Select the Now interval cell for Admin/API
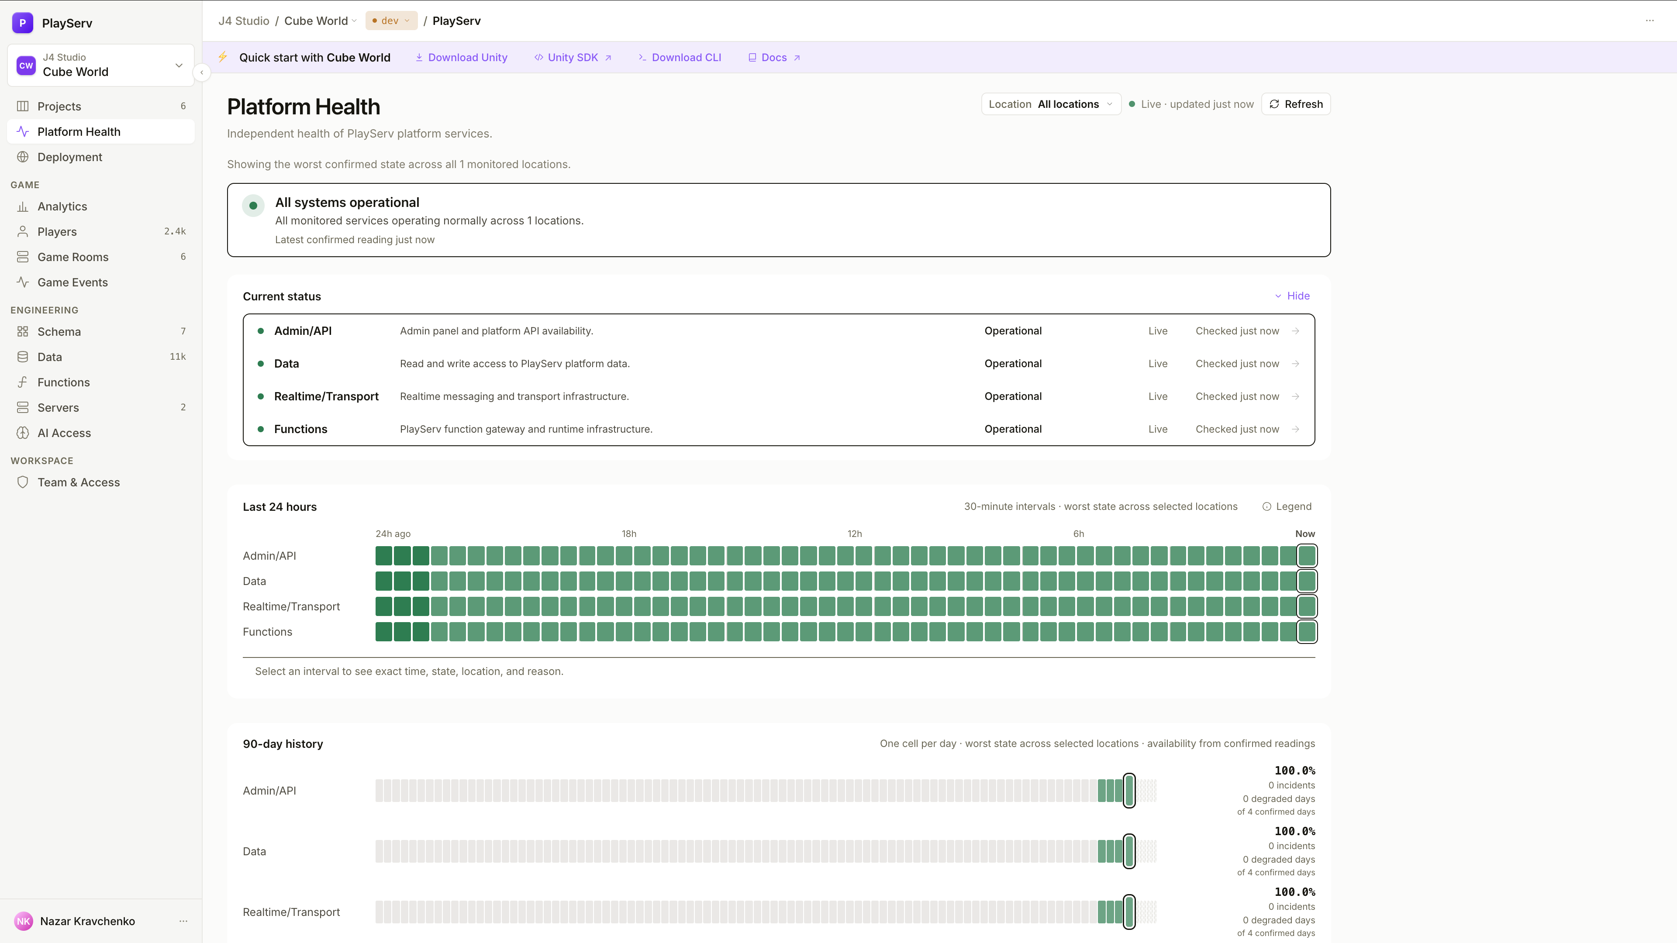The height and width of the screenshot is (943, 1677). (1307, 556)
